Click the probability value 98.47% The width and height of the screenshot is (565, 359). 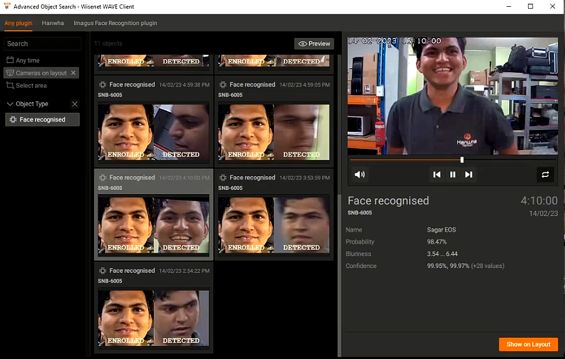(x=437, y=241)
